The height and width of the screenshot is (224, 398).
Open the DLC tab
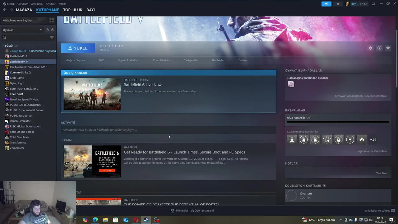pyautogui.click(x=101, y=60)
